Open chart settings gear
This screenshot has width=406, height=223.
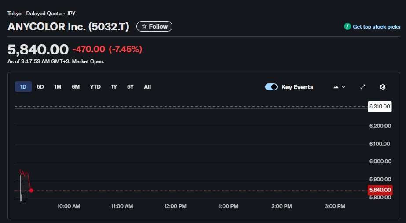click(x=382, y=87)
